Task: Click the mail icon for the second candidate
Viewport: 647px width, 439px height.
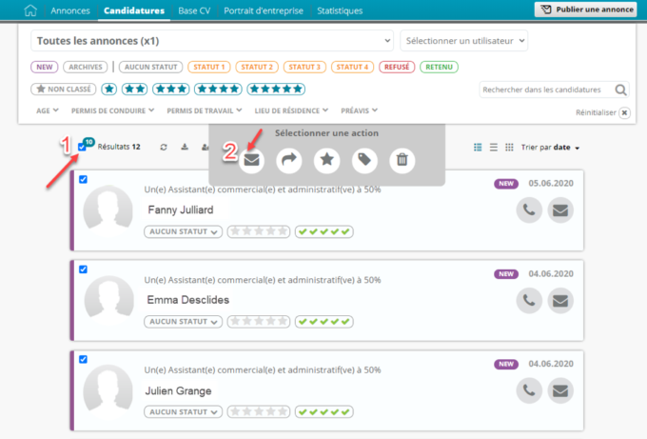Action: pos(561,300)
